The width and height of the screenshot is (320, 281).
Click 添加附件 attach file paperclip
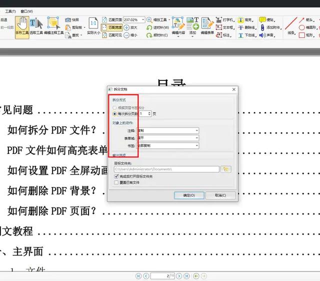(x=270, y=27)
